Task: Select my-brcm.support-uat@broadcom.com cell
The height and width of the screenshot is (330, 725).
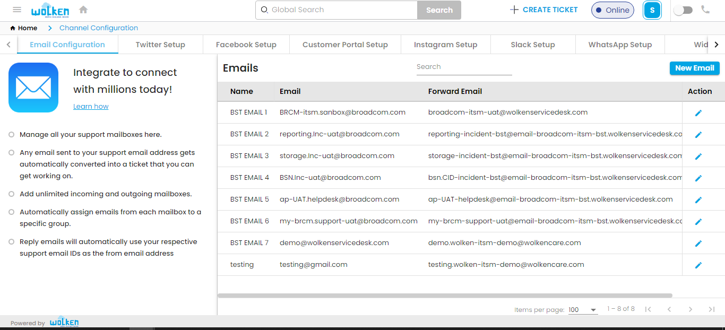Action: pos(349,221)
